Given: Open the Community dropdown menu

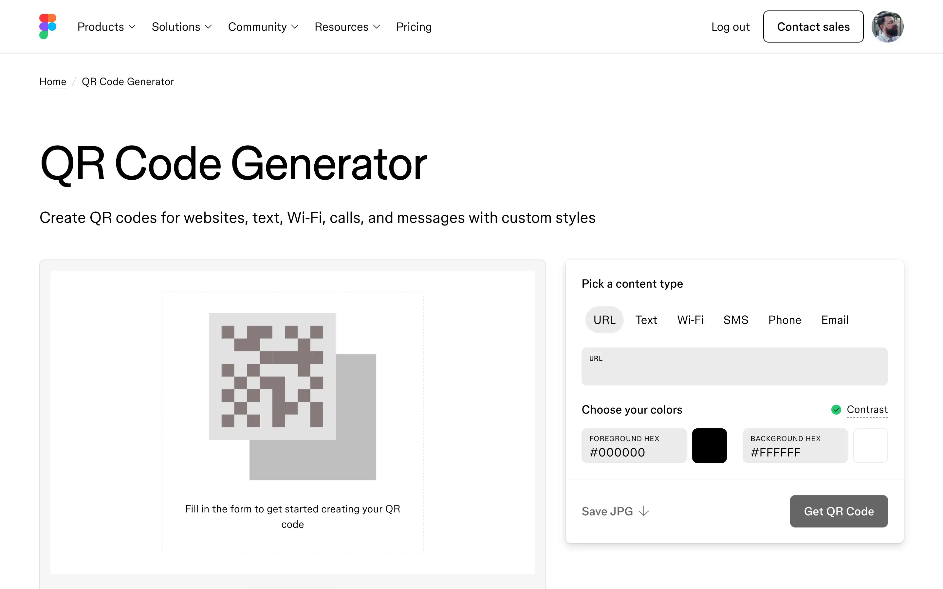Looking at the screenshot, I should (263, 27).
